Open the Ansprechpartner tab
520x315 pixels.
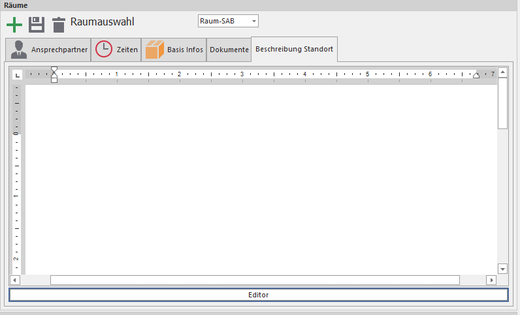pyautogui.click(x=49, y=50)
